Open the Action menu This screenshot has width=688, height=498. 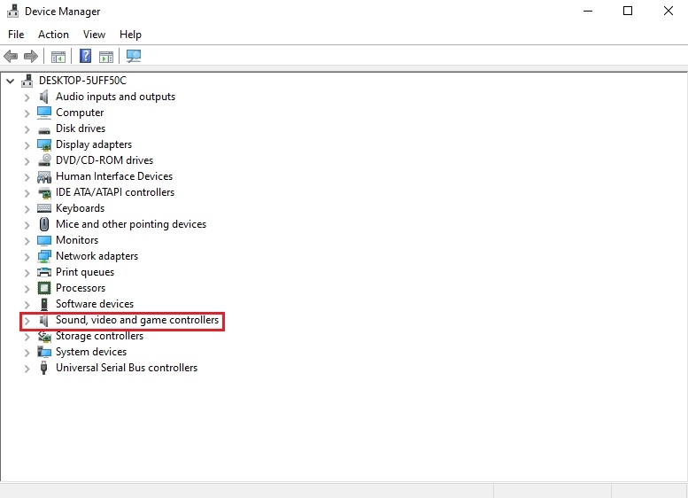(53, 35)
